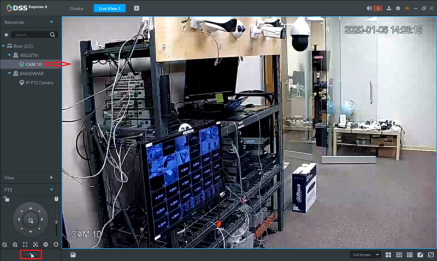Click the search magnifier icon
This screenshot has width=437, height=261.
(x=52, y=35)
